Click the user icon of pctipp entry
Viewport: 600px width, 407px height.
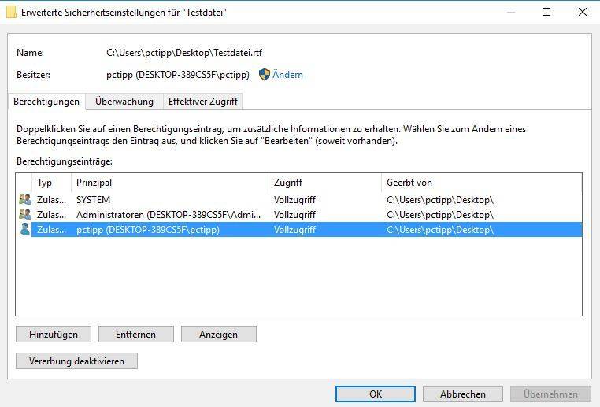25,229
